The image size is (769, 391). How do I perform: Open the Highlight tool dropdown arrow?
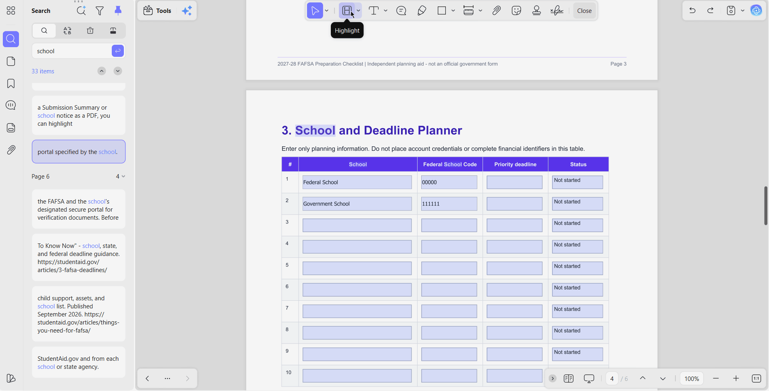pyautogui.click(x=358, y=11)
